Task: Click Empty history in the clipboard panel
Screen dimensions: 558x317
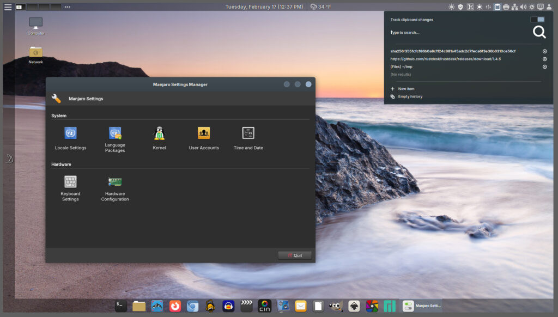Action: (409, 96)
